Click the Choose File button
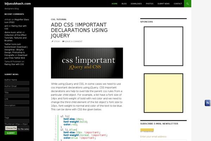 [11, 128]
